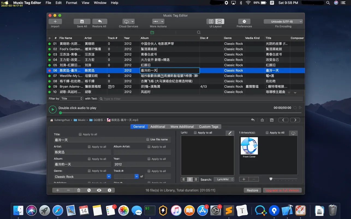Check Apply to all for Title
The height and width of the screenshot is (219, 351).
[80, 134]
